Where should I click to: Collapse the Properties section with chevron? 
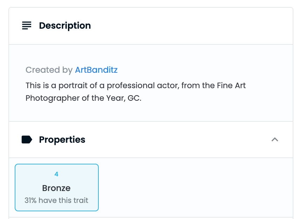click(x=275, y=140)
